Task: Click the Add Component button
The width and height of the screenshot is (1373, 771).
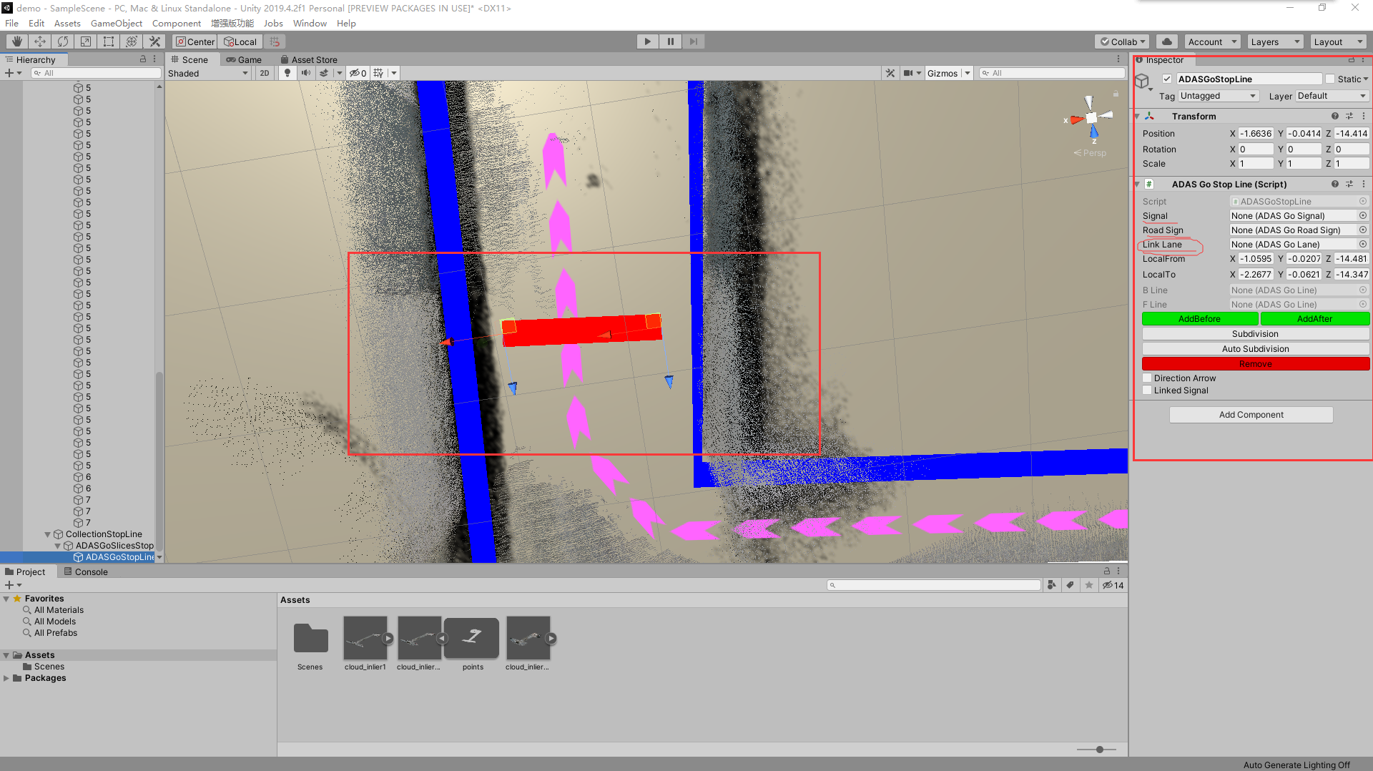Action: [1251, 414]
